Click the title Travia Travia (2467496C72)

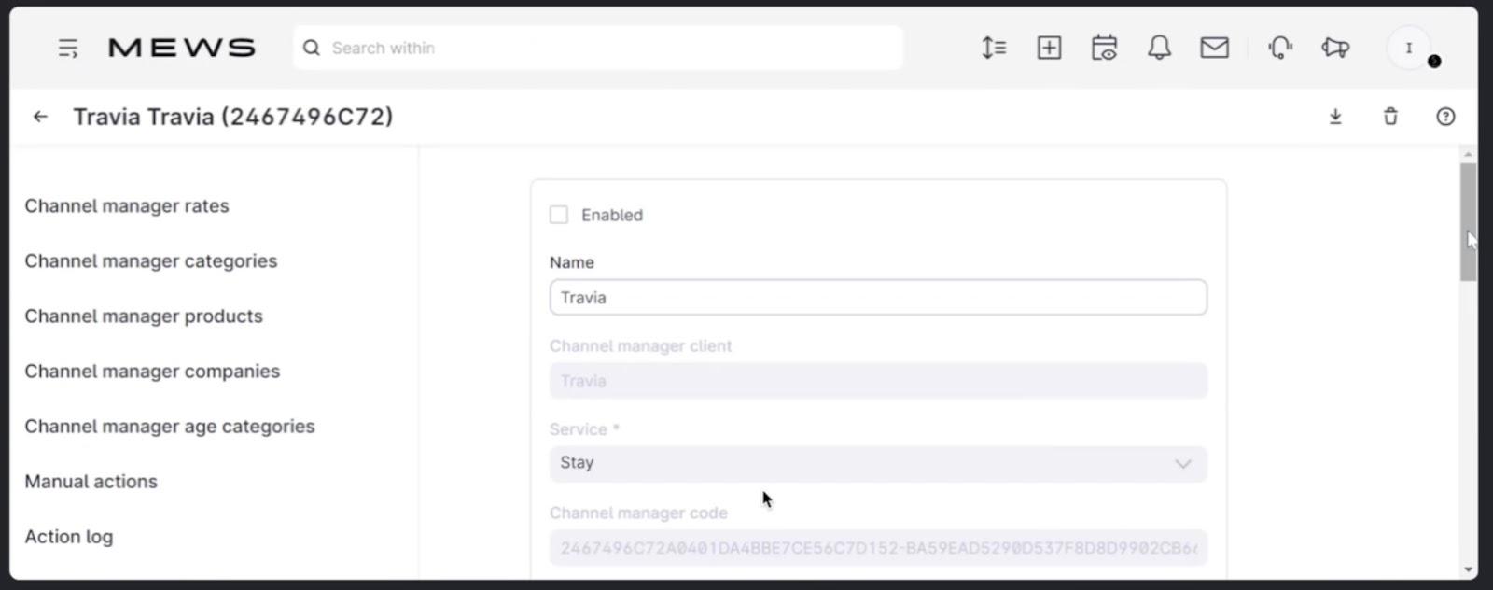tap(233, 117)
